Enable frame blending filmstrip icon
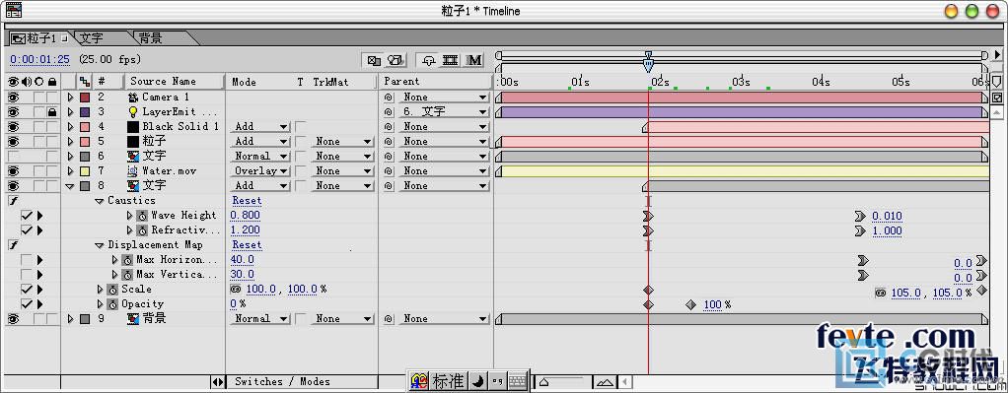The image size is (1008, 393). (451, 60)
